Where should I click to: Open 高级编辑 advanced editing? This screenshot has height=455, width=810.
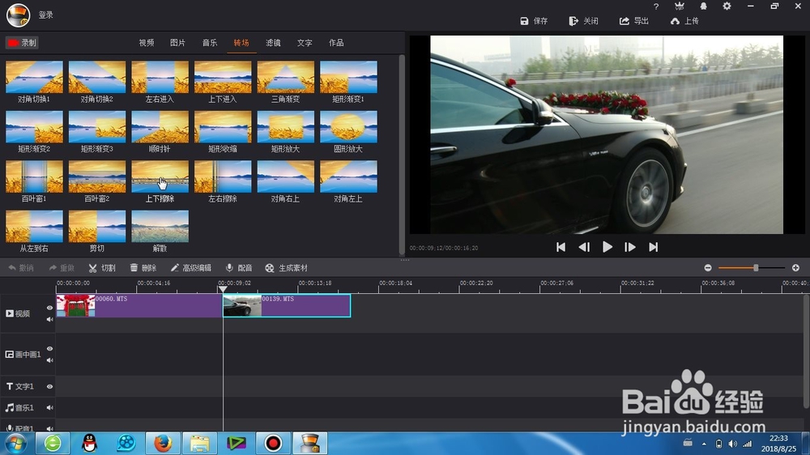(190, 268)
